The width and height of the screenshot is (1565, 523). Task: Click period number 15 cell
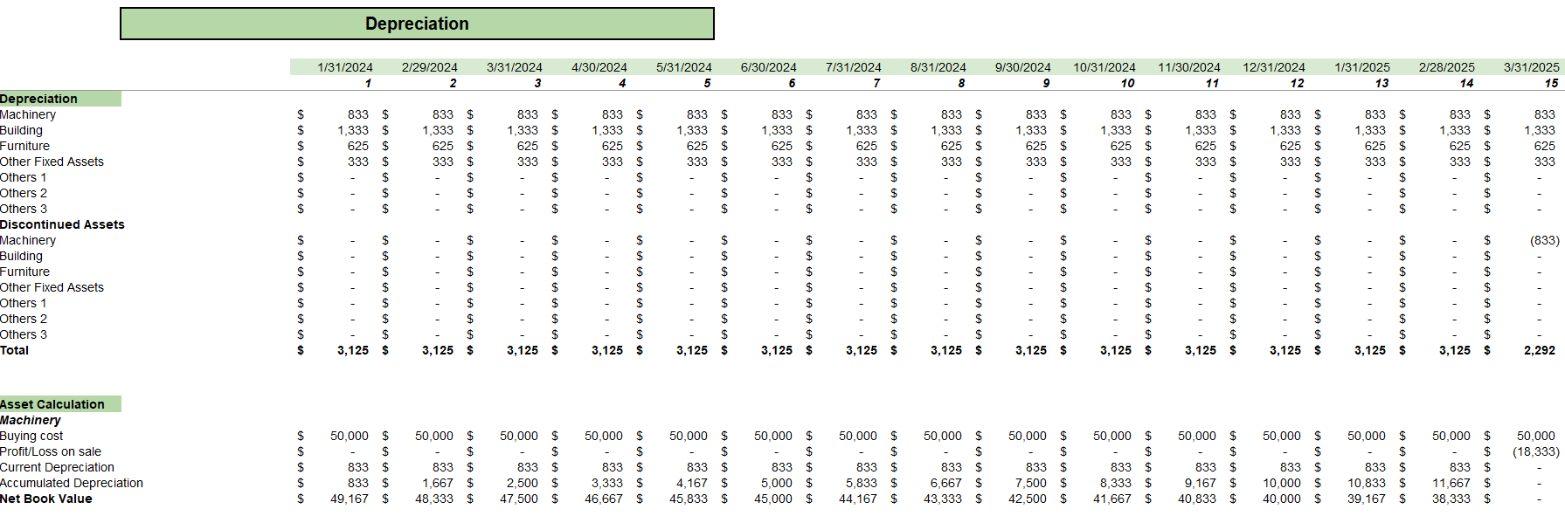[1551, 83]
